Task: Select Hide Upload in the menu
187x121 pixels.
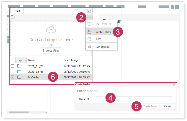Action: (102, 47)
